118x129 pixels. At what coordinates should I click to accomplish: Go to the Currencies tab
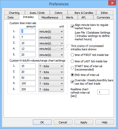click(x=103, y=17)
